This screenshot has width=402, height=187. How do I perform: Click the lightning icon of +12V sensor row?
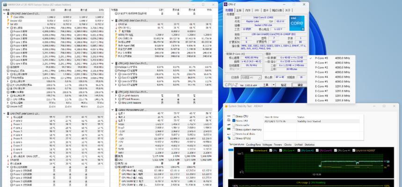click(116, 138)
